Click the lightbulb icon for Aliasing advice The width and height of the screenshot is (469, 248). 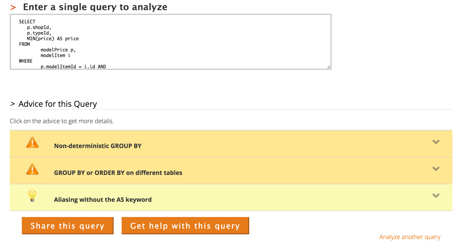(32, 196)
